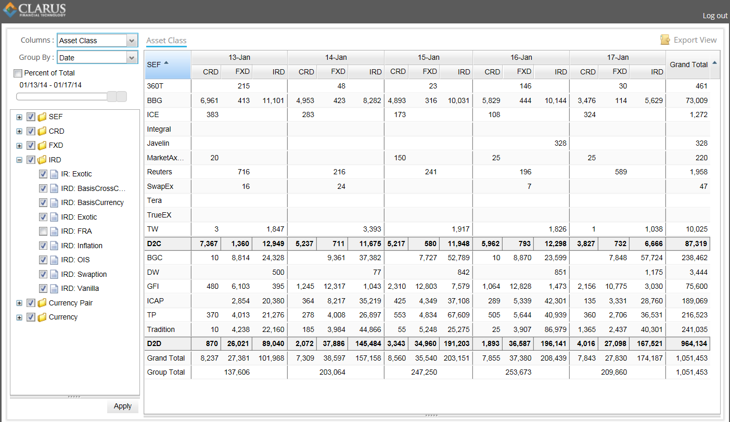Click the SEF column sort arrow

click(x=166, y=63)
